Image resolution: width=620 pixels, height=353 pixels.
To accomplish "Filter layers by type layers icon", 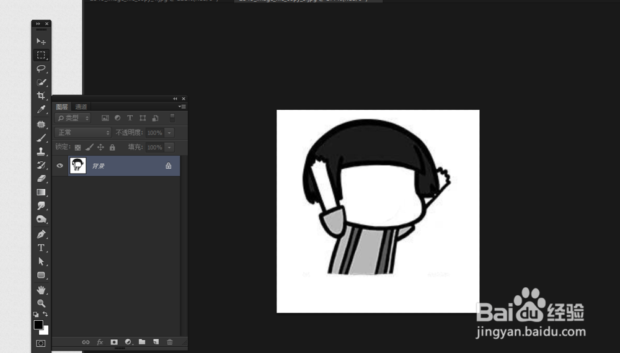I will [130, 118].
